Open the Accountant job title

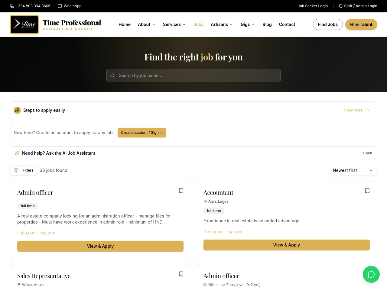tap(218, 193)
